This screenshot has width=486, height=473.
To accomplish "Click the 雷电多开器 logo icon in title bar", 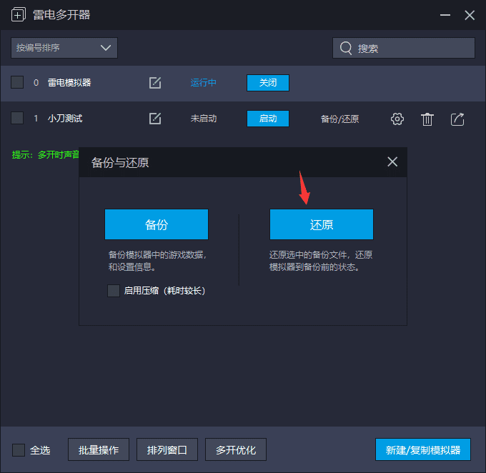I will point(19,15).
